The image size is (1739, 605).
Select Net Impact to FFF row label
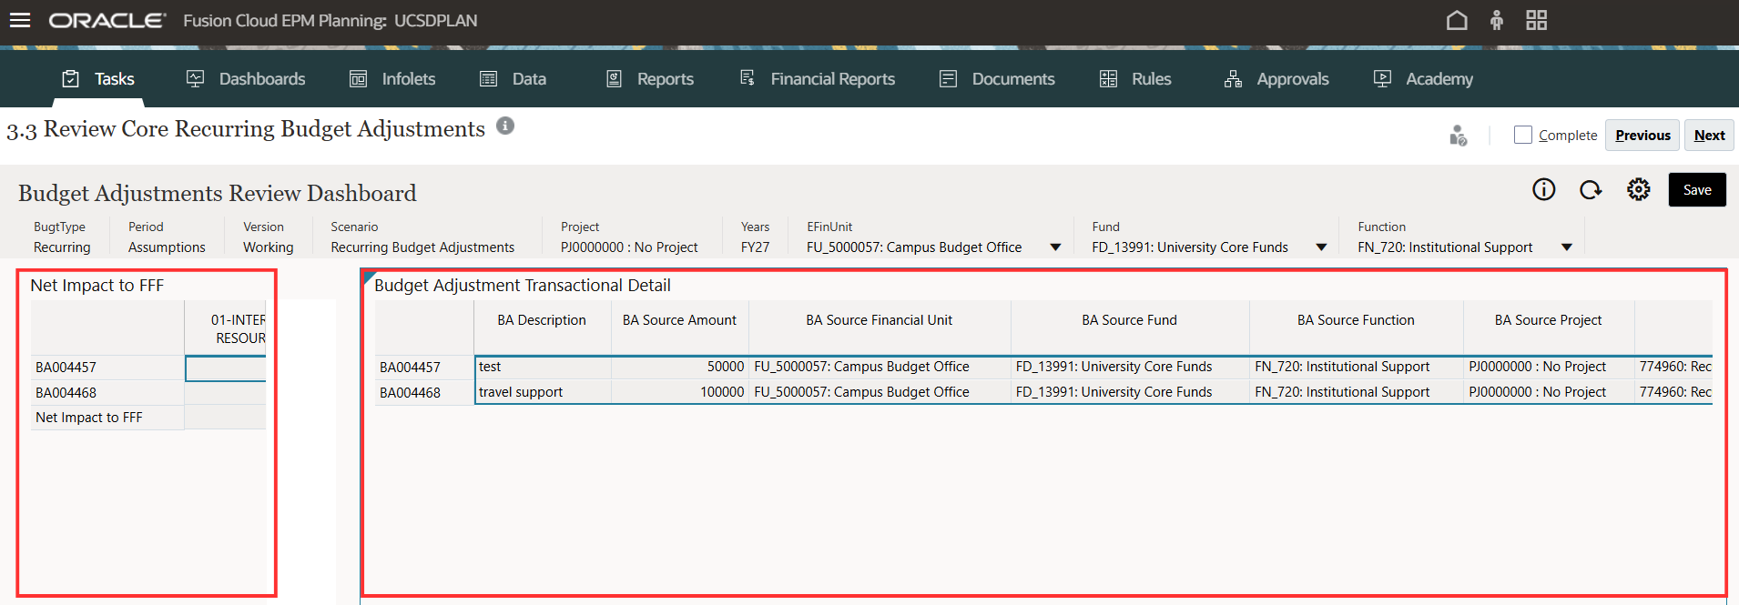107,418
